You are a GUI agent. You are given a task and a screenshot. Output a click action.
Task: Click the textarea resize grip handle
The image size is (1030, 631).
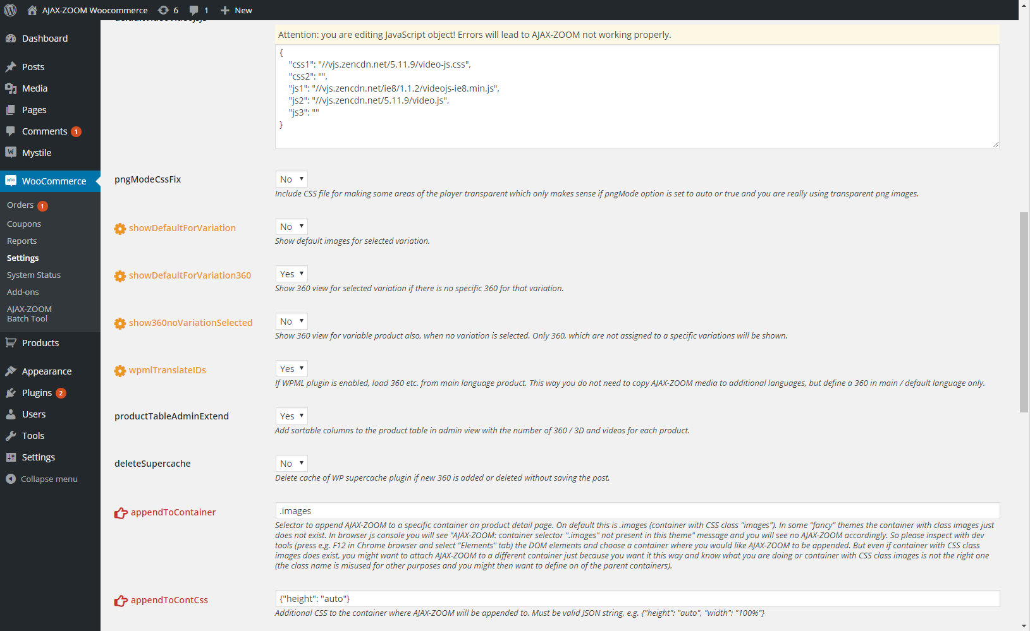tap(995, 144)
